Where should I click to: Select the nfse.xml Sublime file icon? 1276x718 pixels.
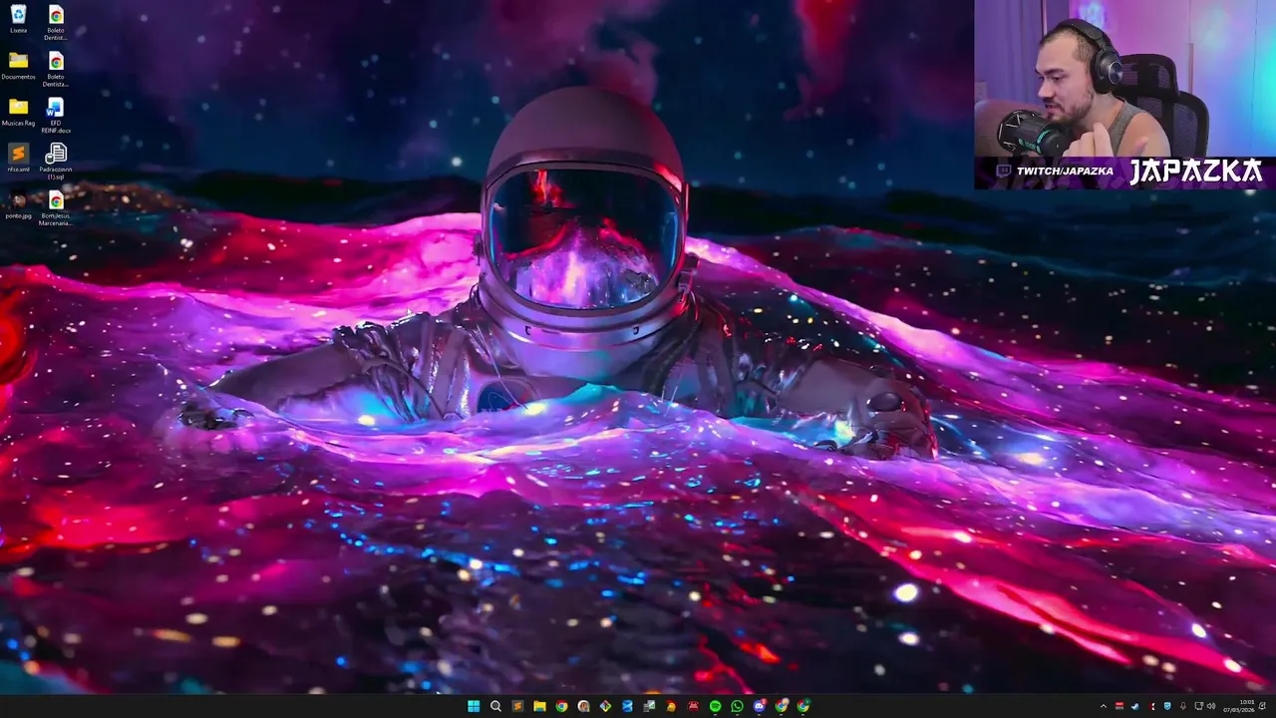[18, 158]
